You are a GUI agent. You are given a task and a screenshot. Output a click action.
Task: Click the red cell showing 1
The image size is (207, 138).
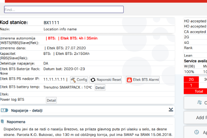[191, 85]
